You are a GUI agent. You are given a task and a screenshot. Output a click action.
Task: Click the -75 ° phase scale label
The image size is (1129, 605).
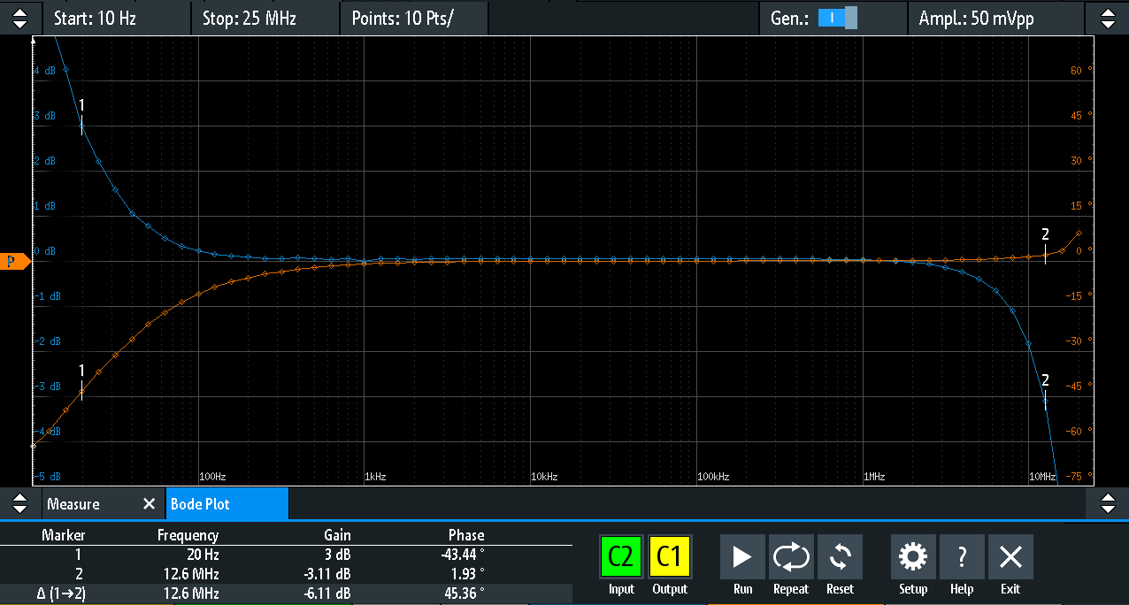click(1080, 477)
